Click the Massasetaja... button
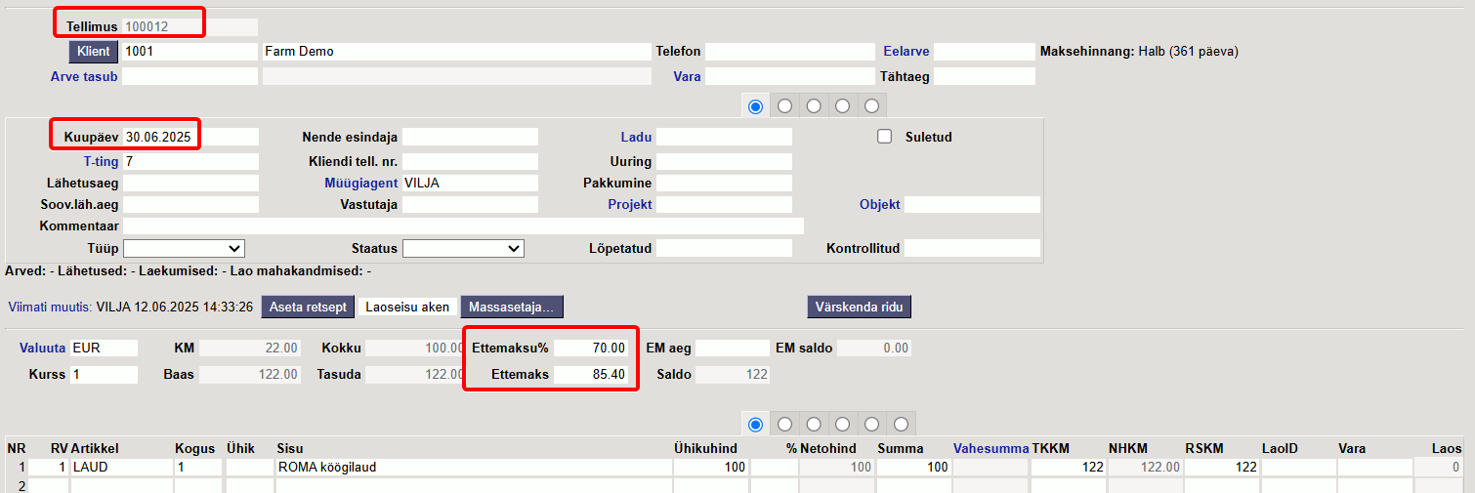 [x=512, y=307]
